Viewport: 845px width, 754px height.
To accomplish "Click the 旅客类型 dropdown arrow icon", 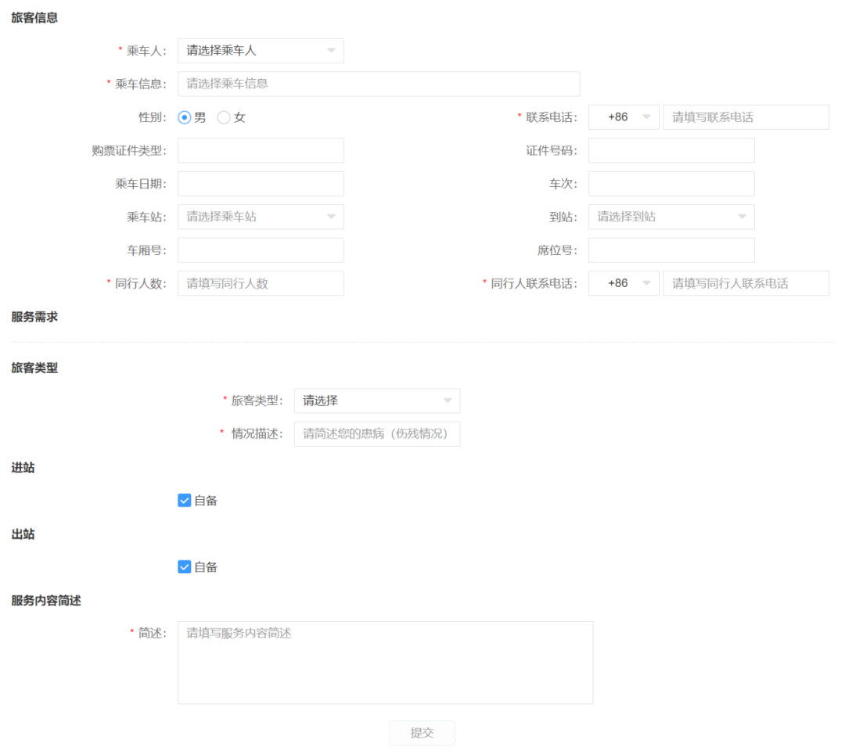I will (448, 400).
